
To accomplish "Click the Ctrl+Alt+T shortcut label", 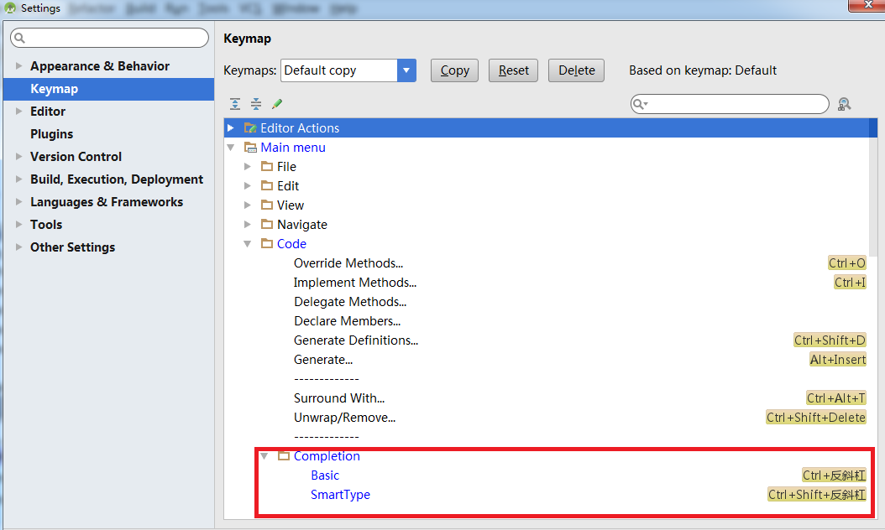I will [x=835, y=398].
